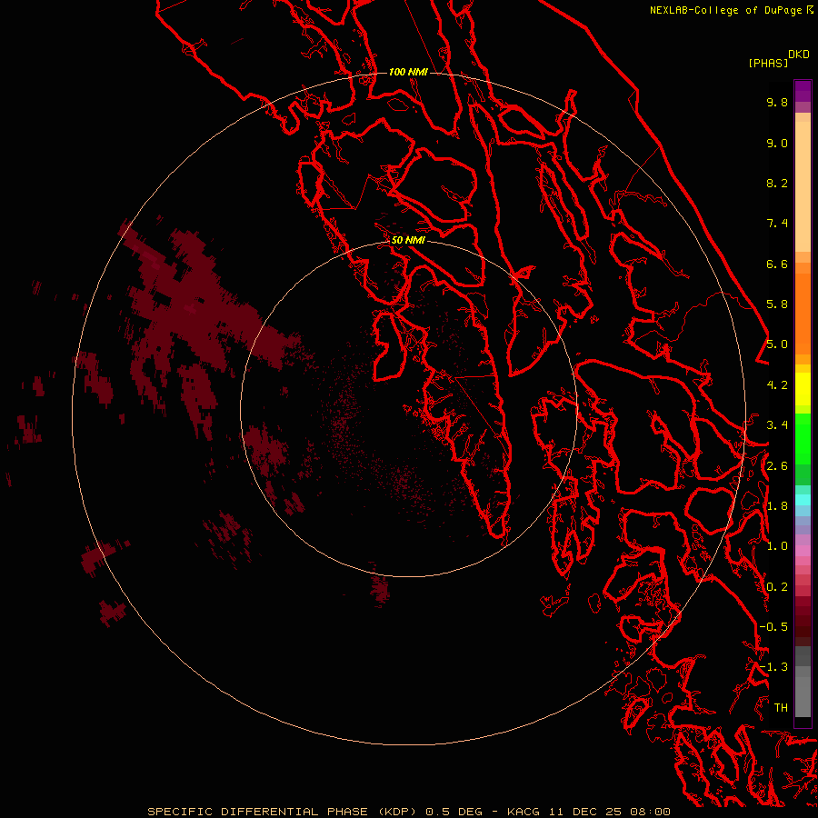
Task: Click the -1.3 value on the color scale
Action: [773, 667]
